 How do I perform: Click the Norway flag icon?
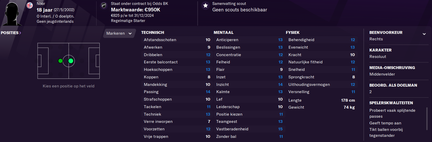(30, 5)
